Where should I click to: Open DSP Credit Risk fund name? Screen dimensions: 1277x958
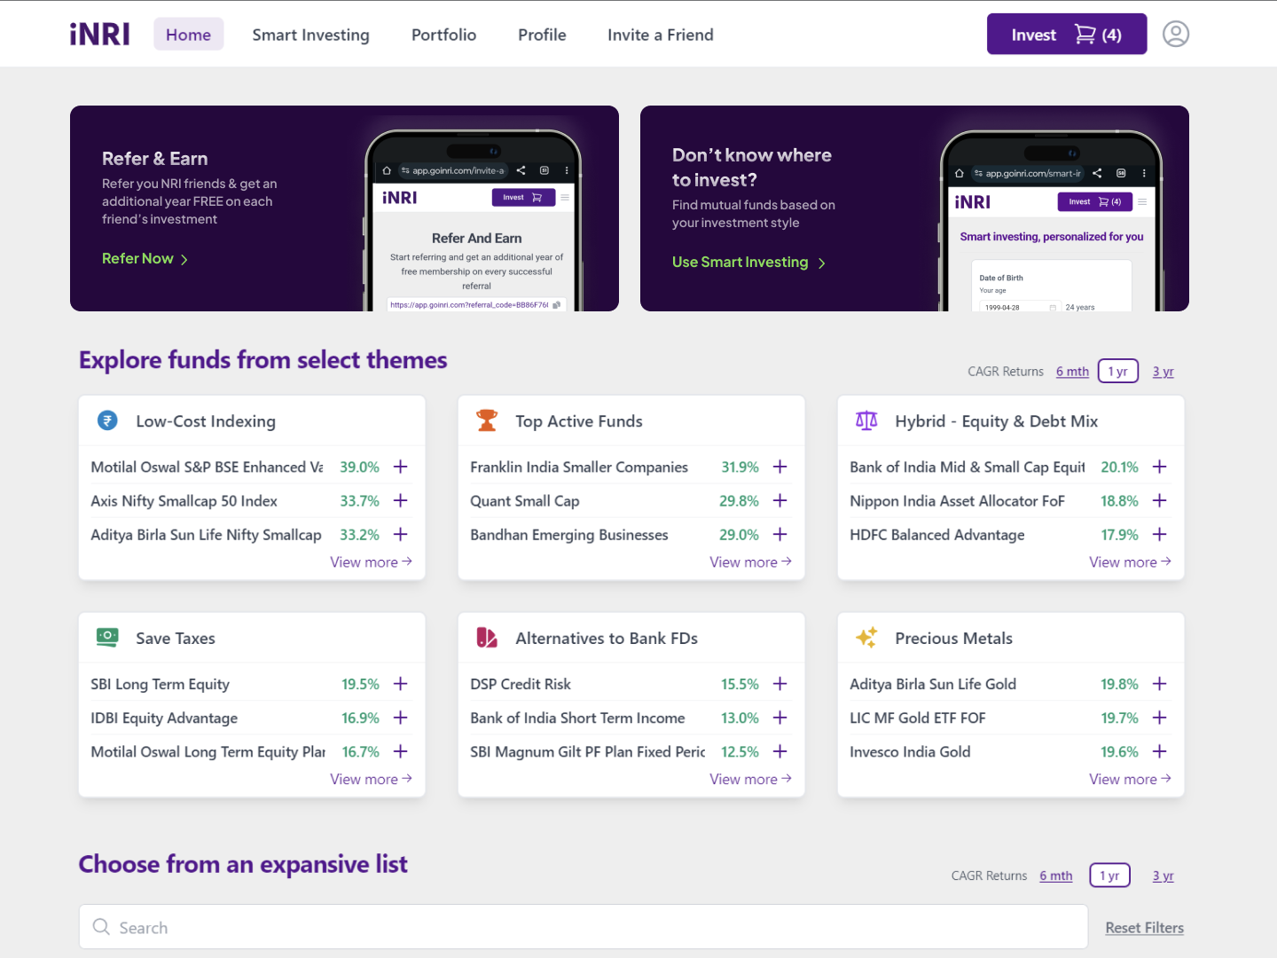click(521, 684)
